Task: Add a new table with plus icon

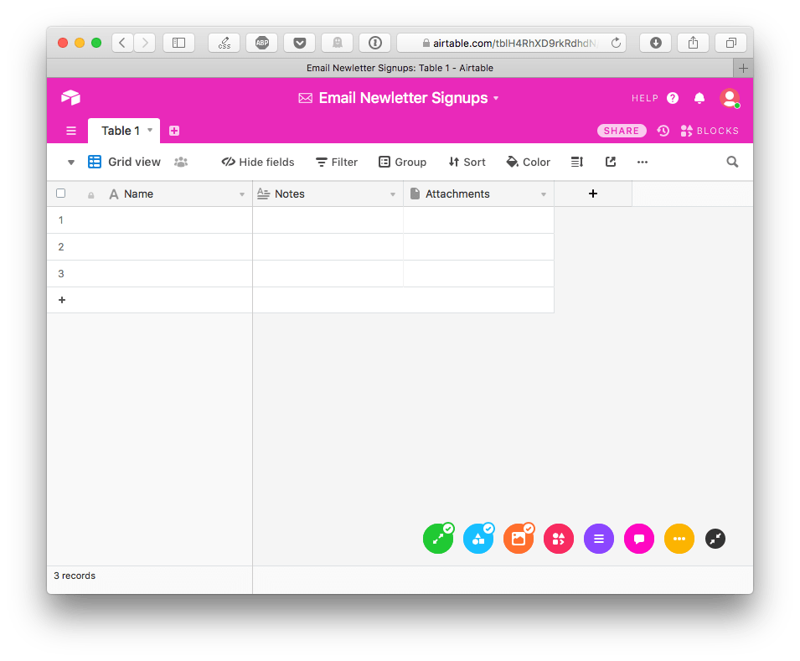Action: 174,131
